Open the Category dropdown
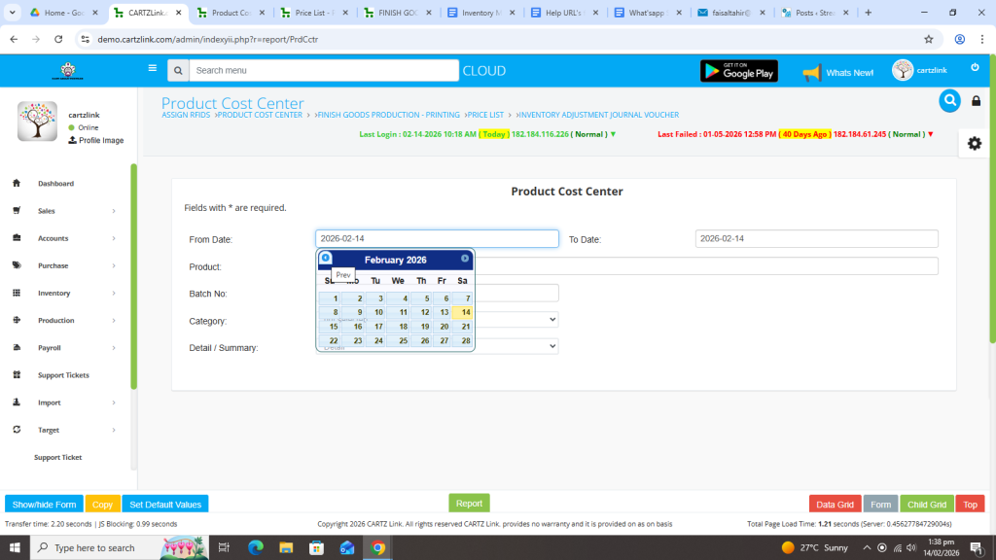The height and width of the screenshot is (560, 996). tap(516, 319)
